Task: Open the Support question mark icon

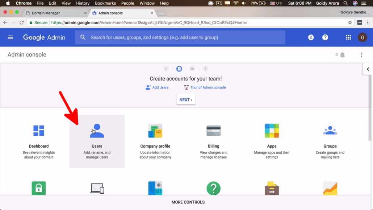Action: [x=213, y=188]
